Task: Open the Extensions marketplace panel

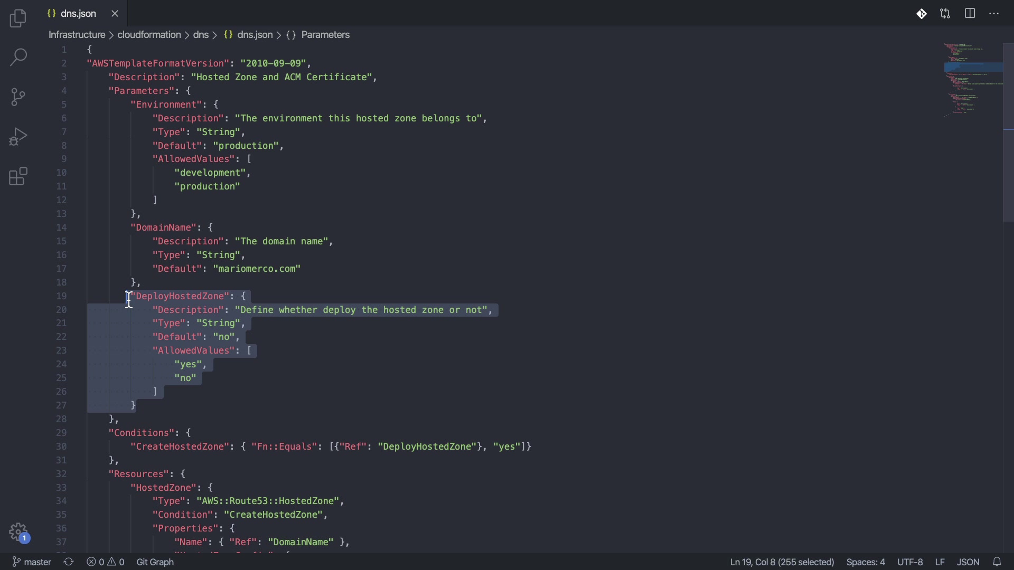Action: point(18,177)
